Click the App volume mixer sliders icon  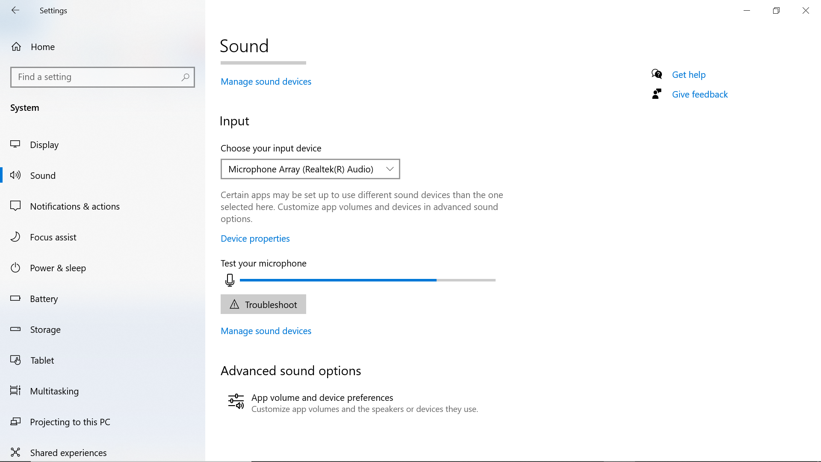tap(236, 402)
